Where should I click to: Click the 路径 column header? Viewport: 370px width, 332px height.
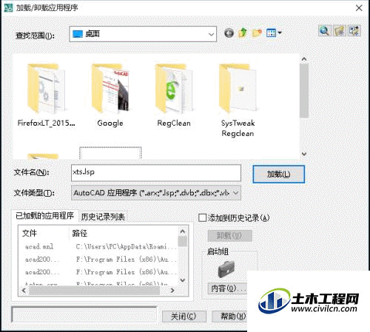click(80, 233)
